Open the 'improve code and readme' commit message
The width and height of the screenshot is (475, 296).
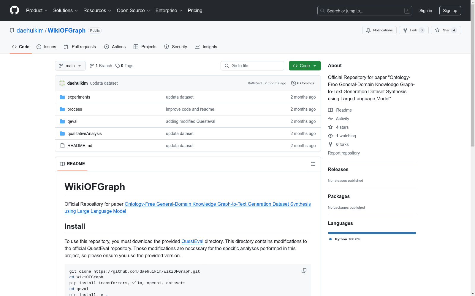190,109
